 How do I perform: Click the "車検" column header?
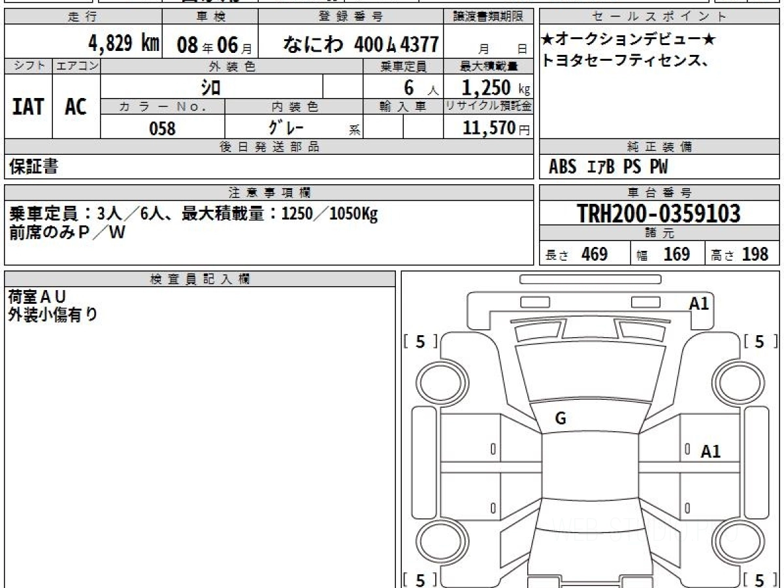click(x=210, y=17)
